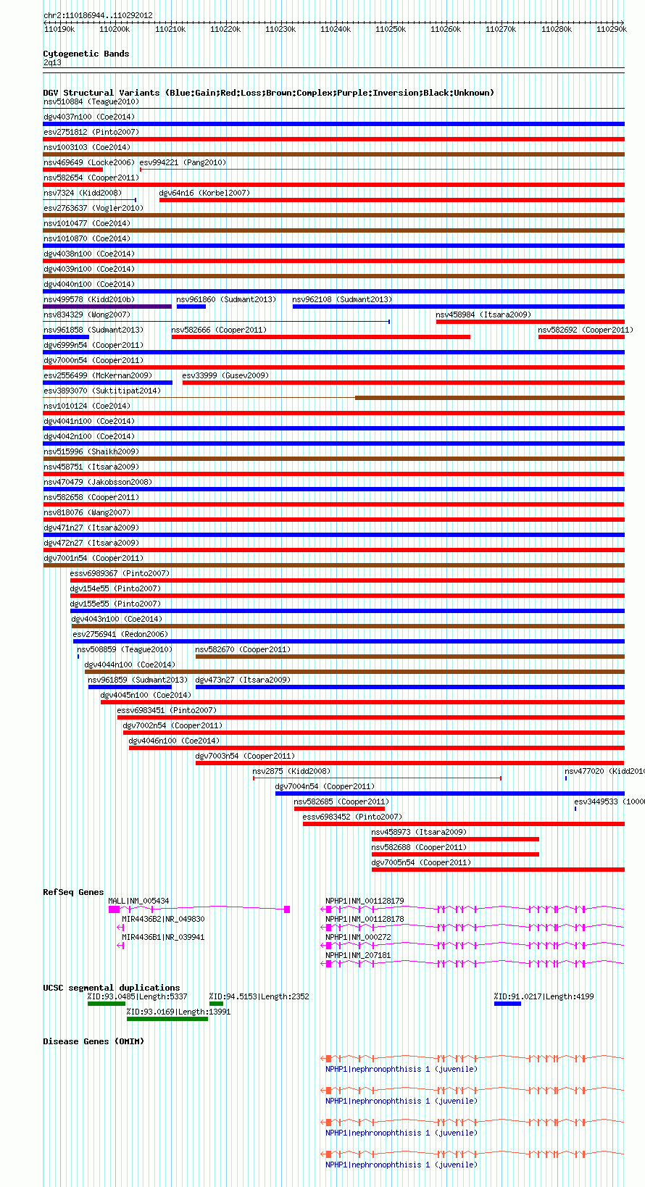Open nsv515996 (Shaikh2009) variant
Image resolution: width=645 pixels, height=1187 pixels.
[91, 451]
